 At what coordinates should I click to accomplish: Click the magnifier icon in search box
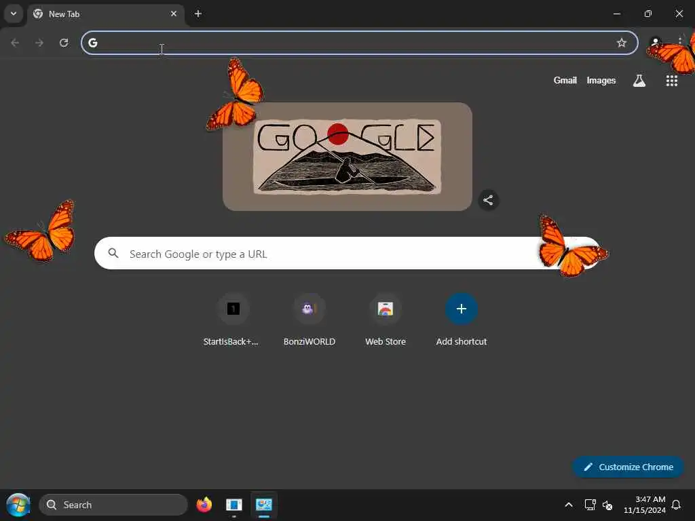coord(113,253)
